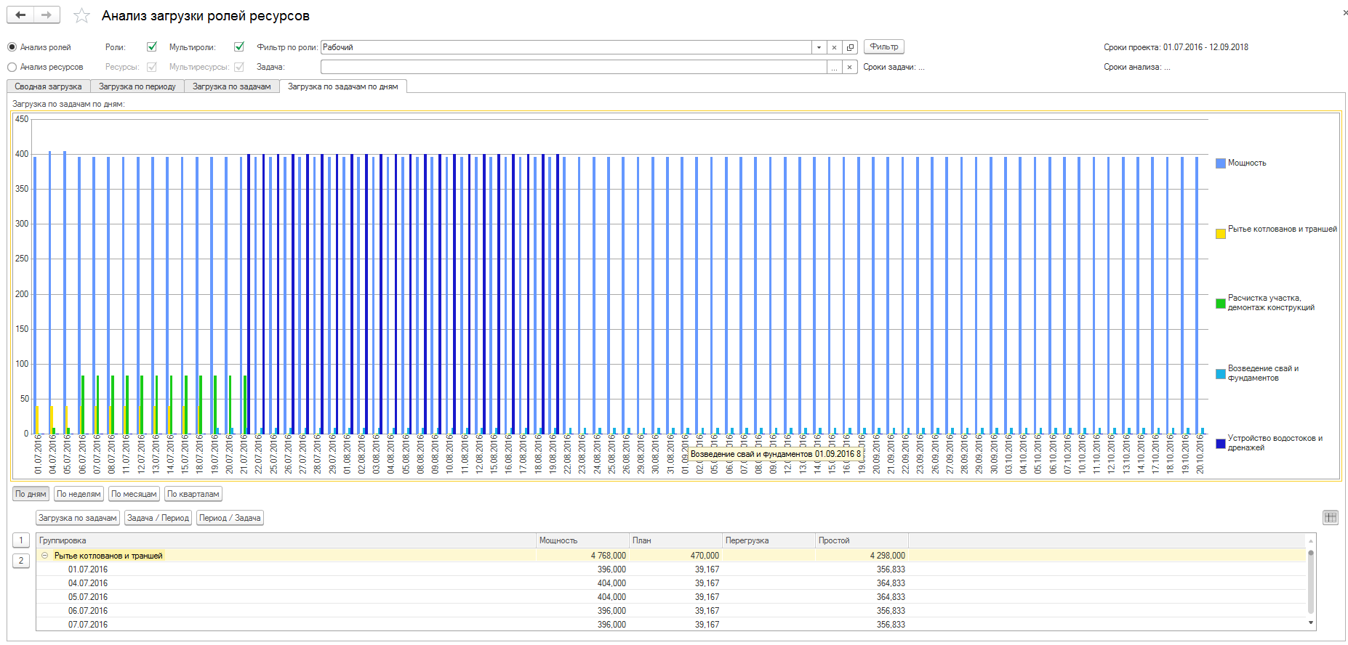Image resolution: width=1348 pixels, height=645 pixels.
Task: Click inside the Задача input field
Action: point(574,67)
